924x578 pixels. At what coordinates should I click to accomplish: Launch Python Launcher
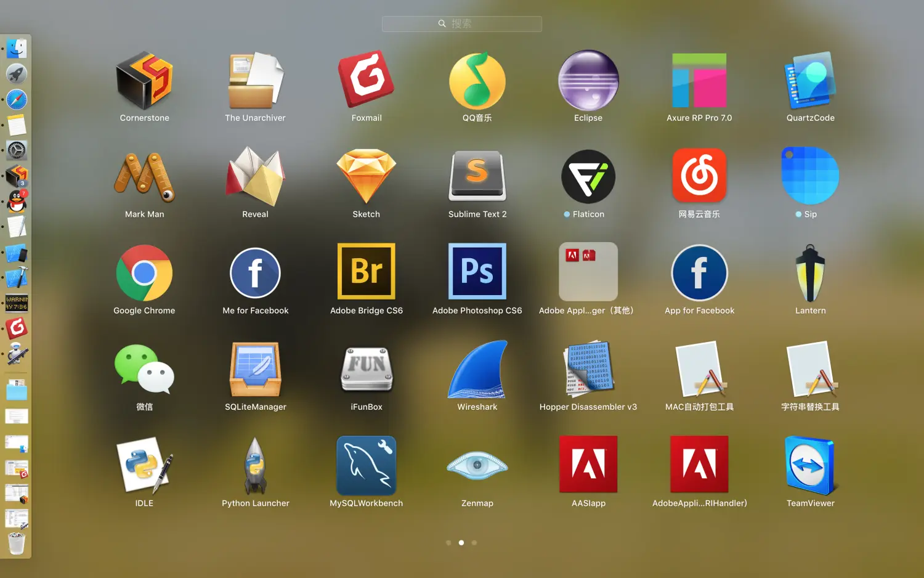click(256, 466)
